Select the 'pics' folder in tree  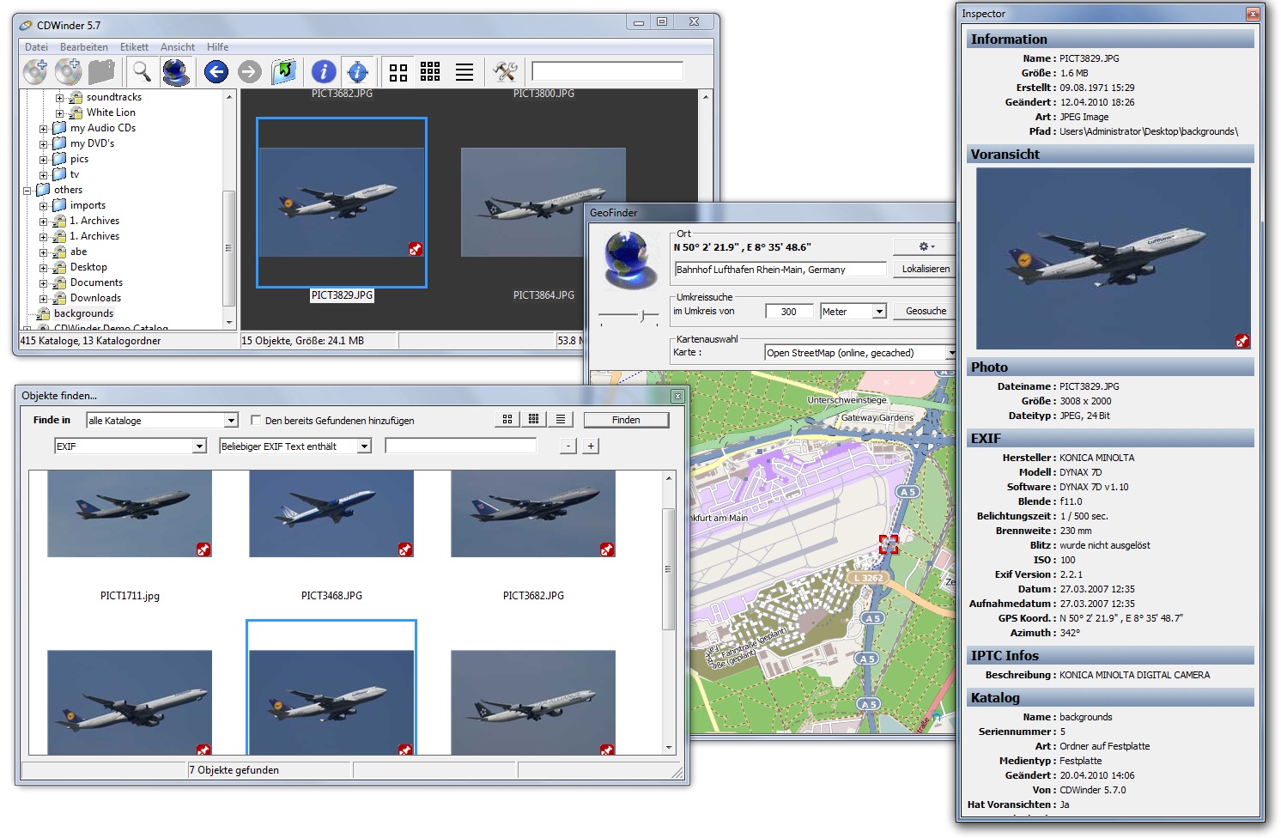pyautogui.click(x=79, y=159)
